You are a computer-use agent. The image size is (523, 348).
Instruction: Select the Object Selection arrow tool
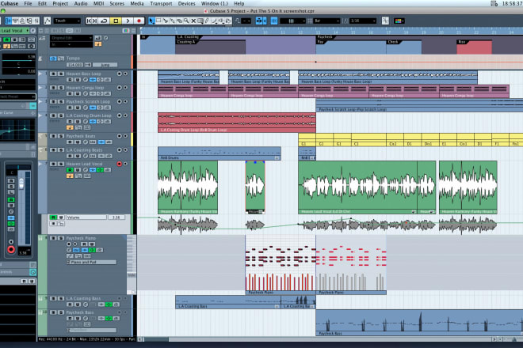pos(152,21)
